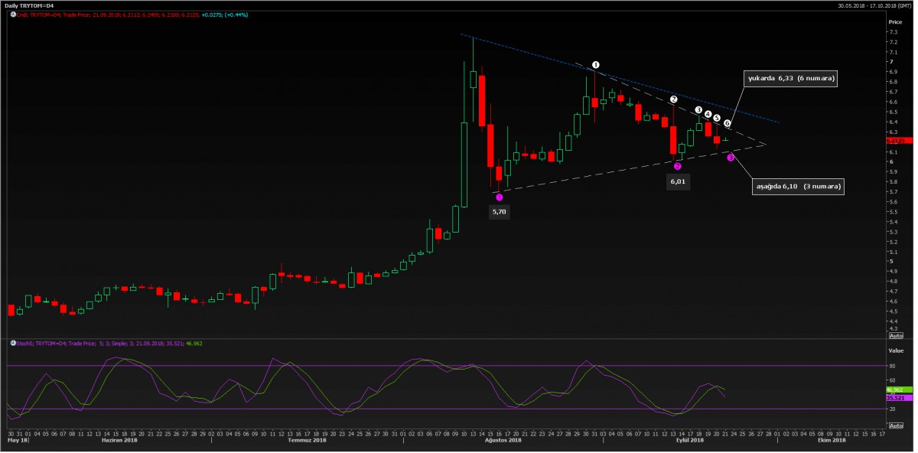Select white circle marker number 1

pos(596,66)
